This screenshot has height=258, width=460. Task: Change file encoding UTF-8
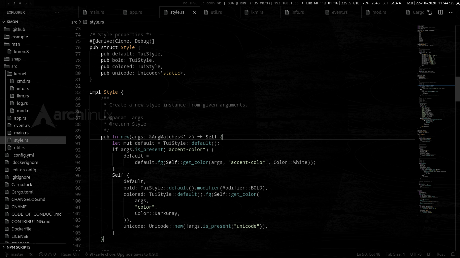pos(416,254)
